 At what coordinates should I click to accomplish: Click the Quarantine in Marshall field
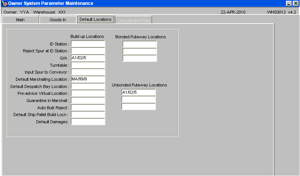tap(88, 101)
